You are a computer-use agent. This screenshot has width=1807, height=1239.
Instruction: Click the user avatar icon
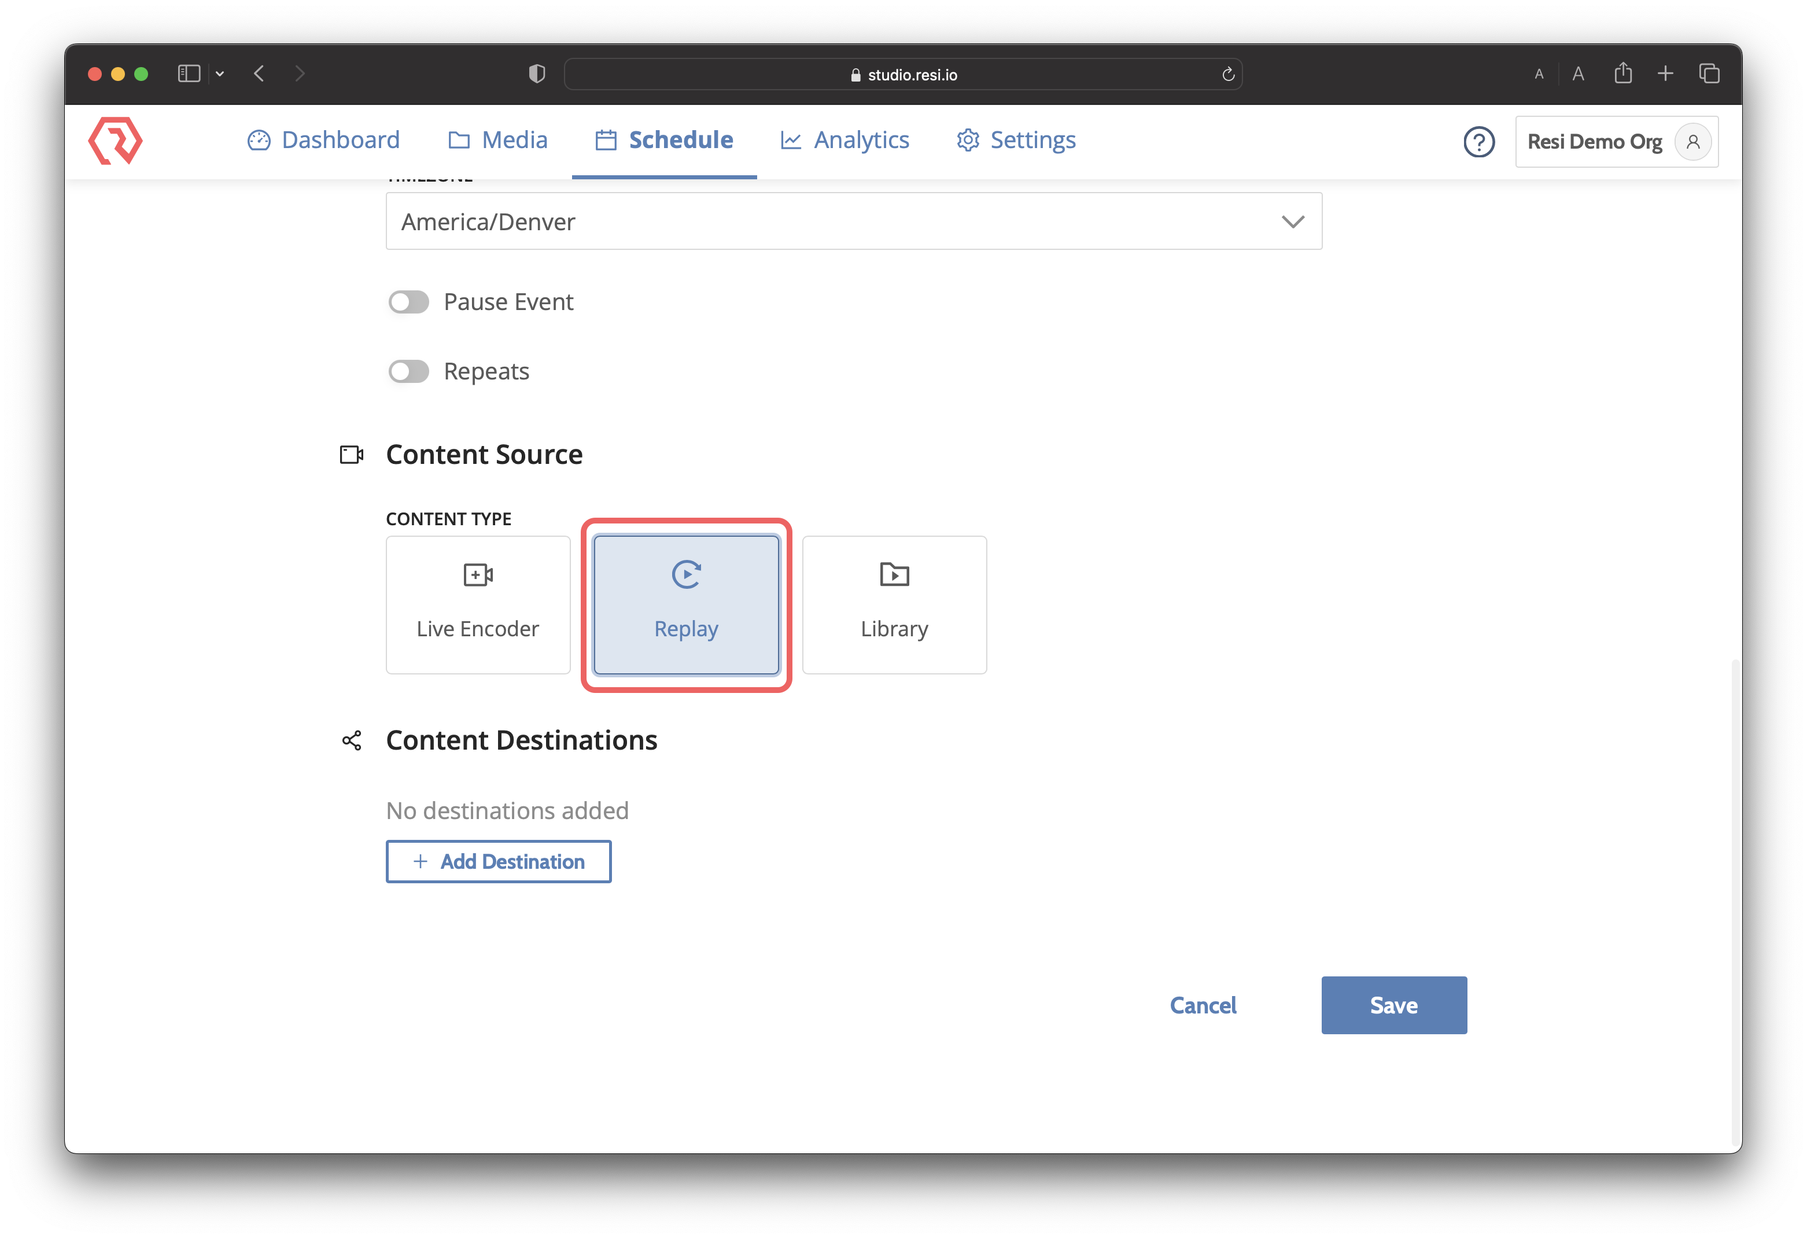pos(1692,142)
